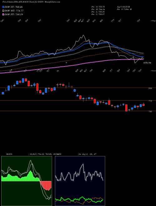The image size is (156, 206).
Task: Click the '<Lows' label at right edge
Action: pyautogui.click(x=154, y=71)
